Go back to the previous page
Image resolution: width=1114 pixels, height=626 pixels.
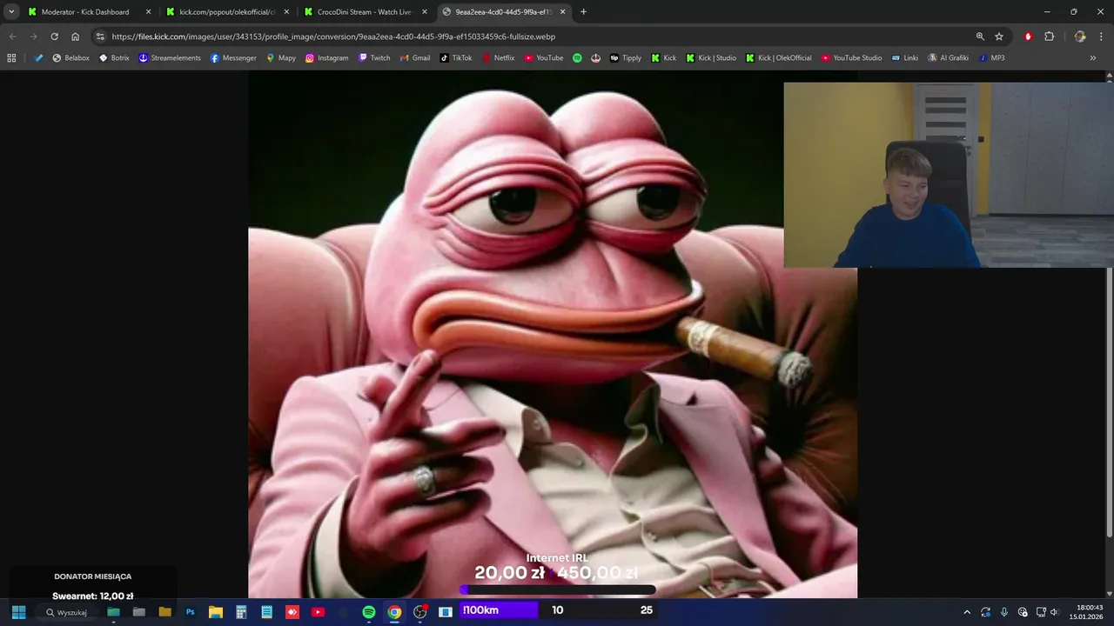(x=12, y=37)
